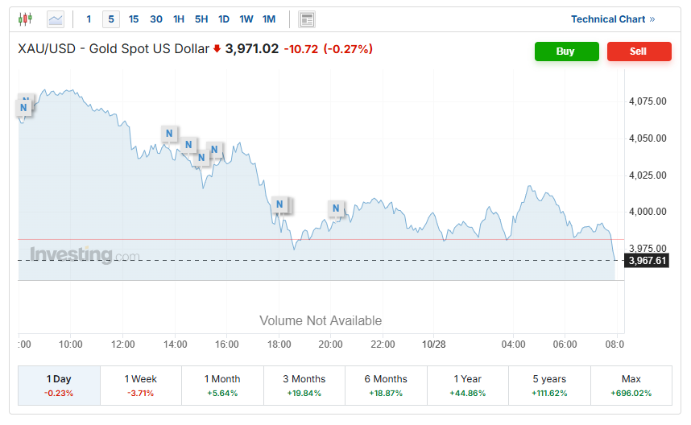Open the news marker just before 14:00
This screenshot has height=425, width=691.
coord(168,134)
